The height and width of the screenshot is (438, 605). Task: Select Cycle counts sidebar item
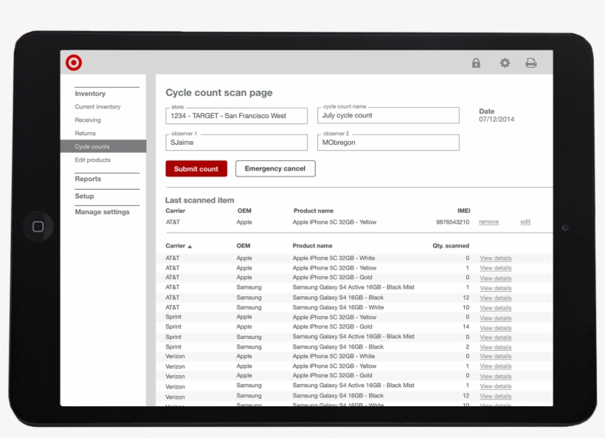coord(92,147)
